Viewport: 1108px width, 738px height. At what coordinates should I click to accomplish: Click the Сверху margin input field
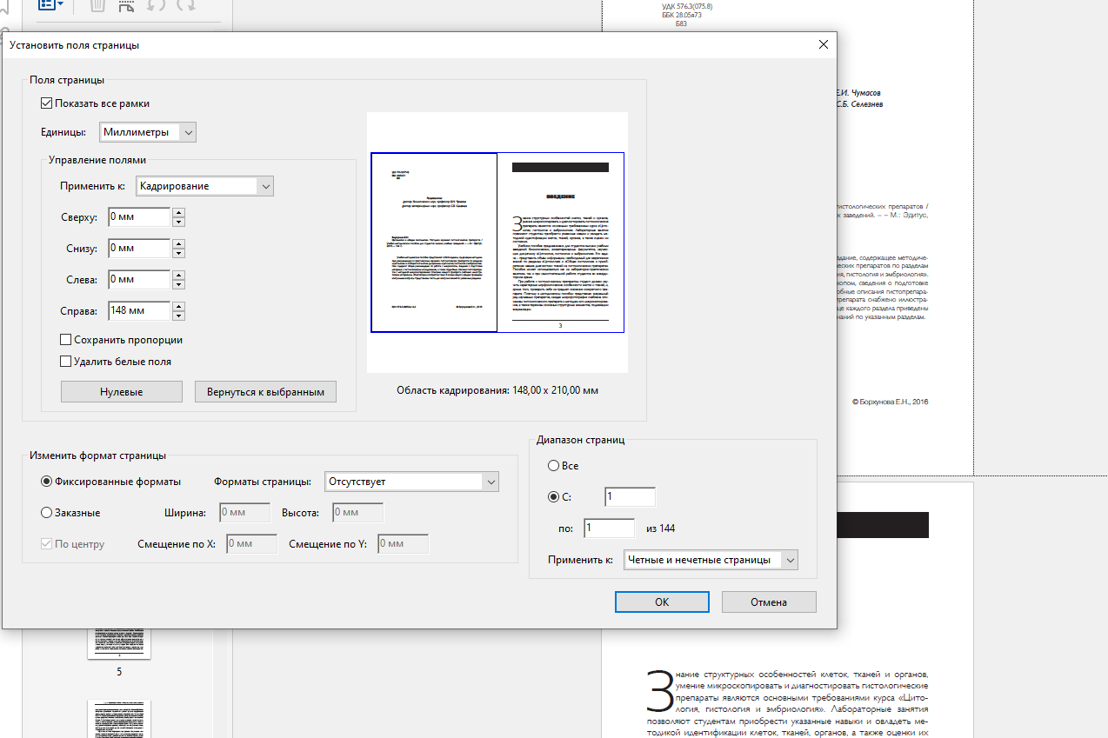tap(139, 217)
